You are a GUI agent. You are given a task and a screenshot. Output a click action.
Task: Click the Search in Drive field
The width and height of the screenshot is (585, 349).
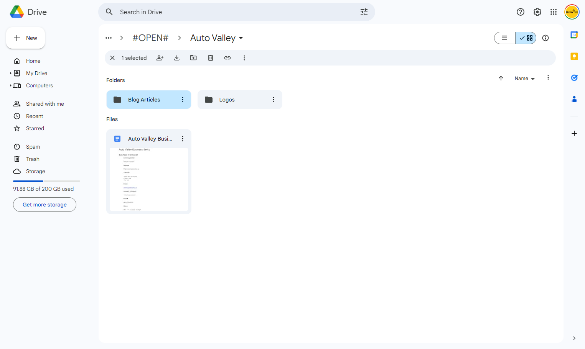click(x=237, y=12)
